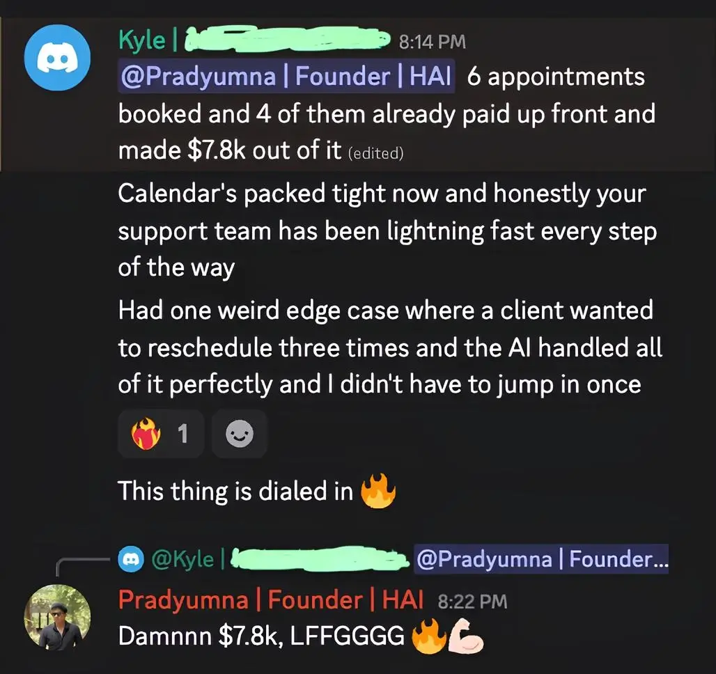The image size is (716, 674).
Task: Click the fire emoji after 'dialed in'
Action: pyautogui.click(x=378, y=491)
